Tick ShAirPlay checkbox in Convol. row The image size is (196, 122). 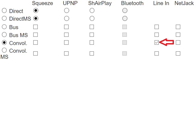92,42
